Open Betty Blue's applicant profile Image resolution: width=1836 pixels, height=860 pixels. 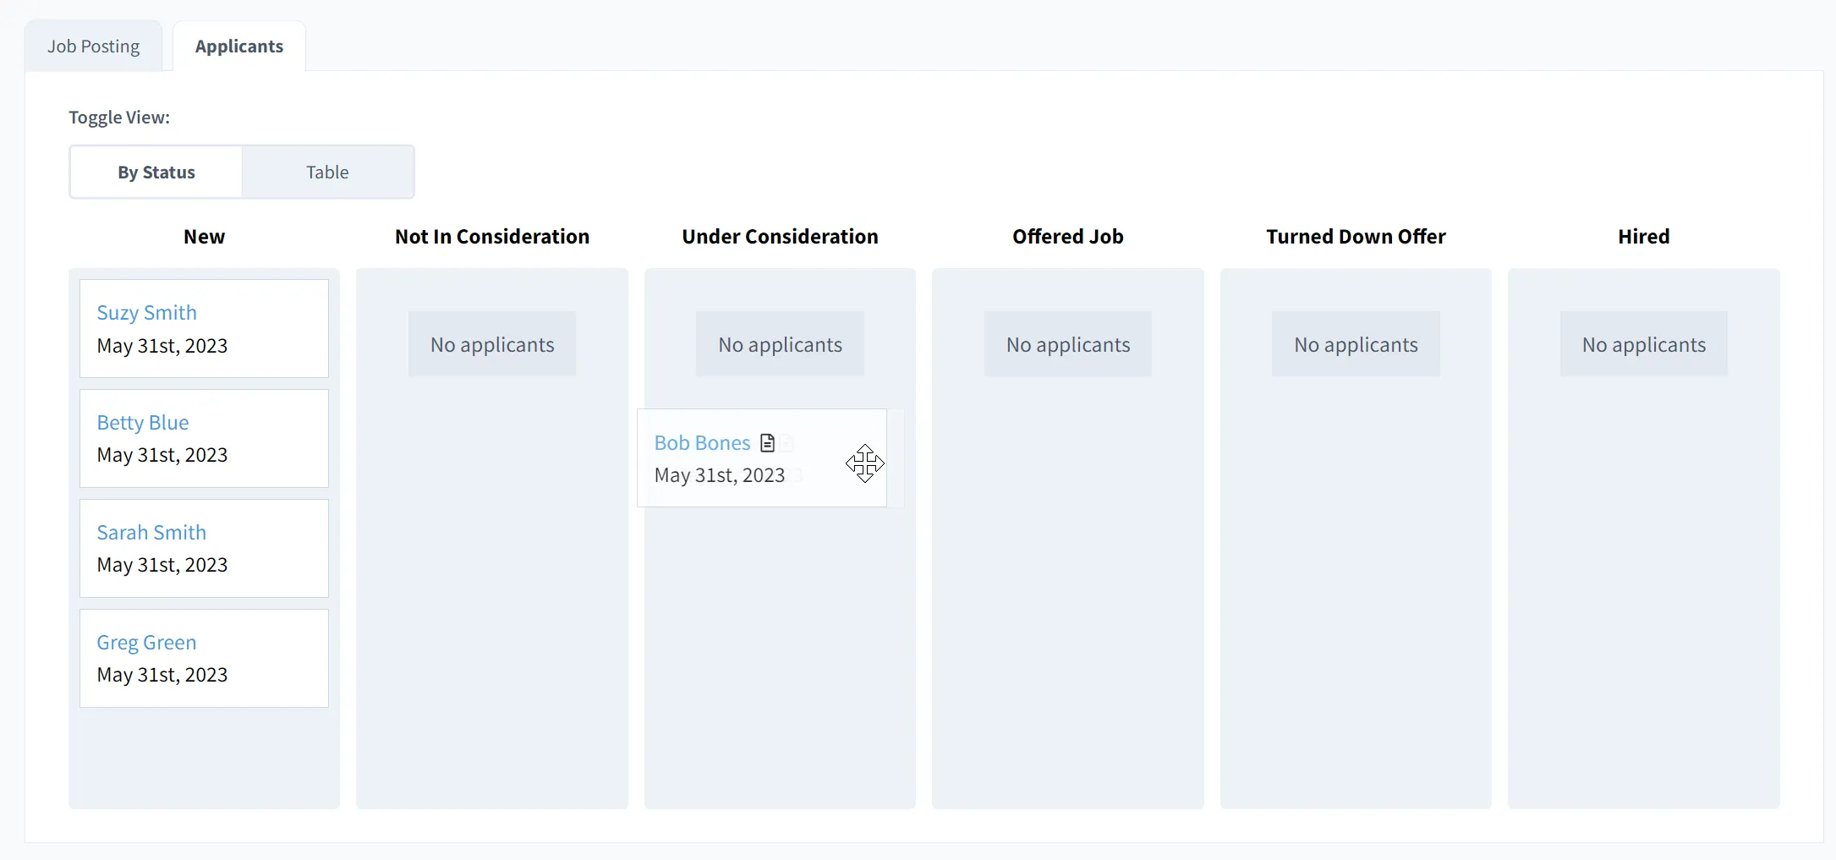tap(142, 422)
